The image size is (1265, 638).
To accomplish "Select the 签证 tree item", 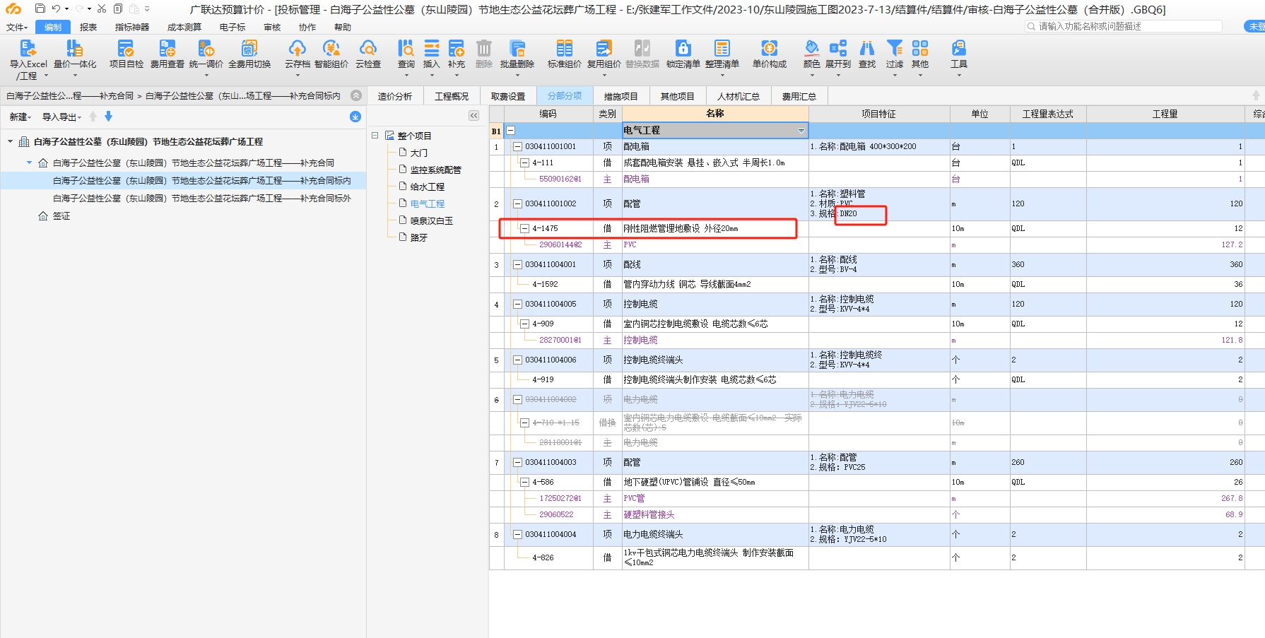I will point(61,215).
